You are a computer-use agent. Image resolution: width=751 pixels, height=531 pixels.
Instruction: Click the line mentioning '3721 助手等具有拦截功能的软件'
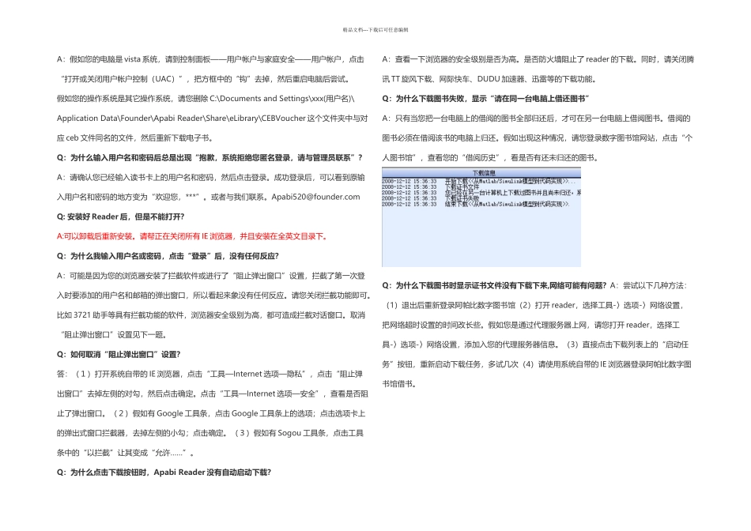click(x=211, y=315)
